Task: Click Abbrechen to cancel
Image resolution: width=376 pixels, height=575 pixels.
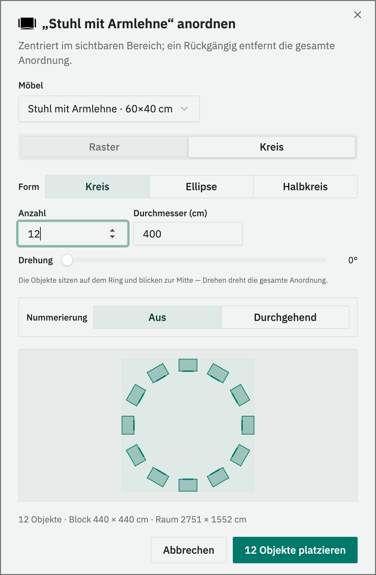Action: 189,550
